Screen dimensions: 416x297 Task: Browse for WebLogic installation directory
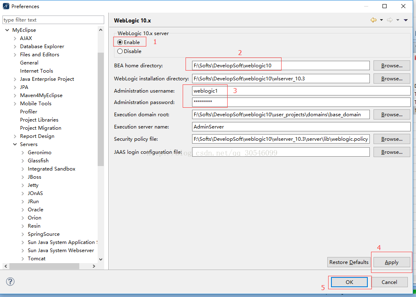coord(392,79)
